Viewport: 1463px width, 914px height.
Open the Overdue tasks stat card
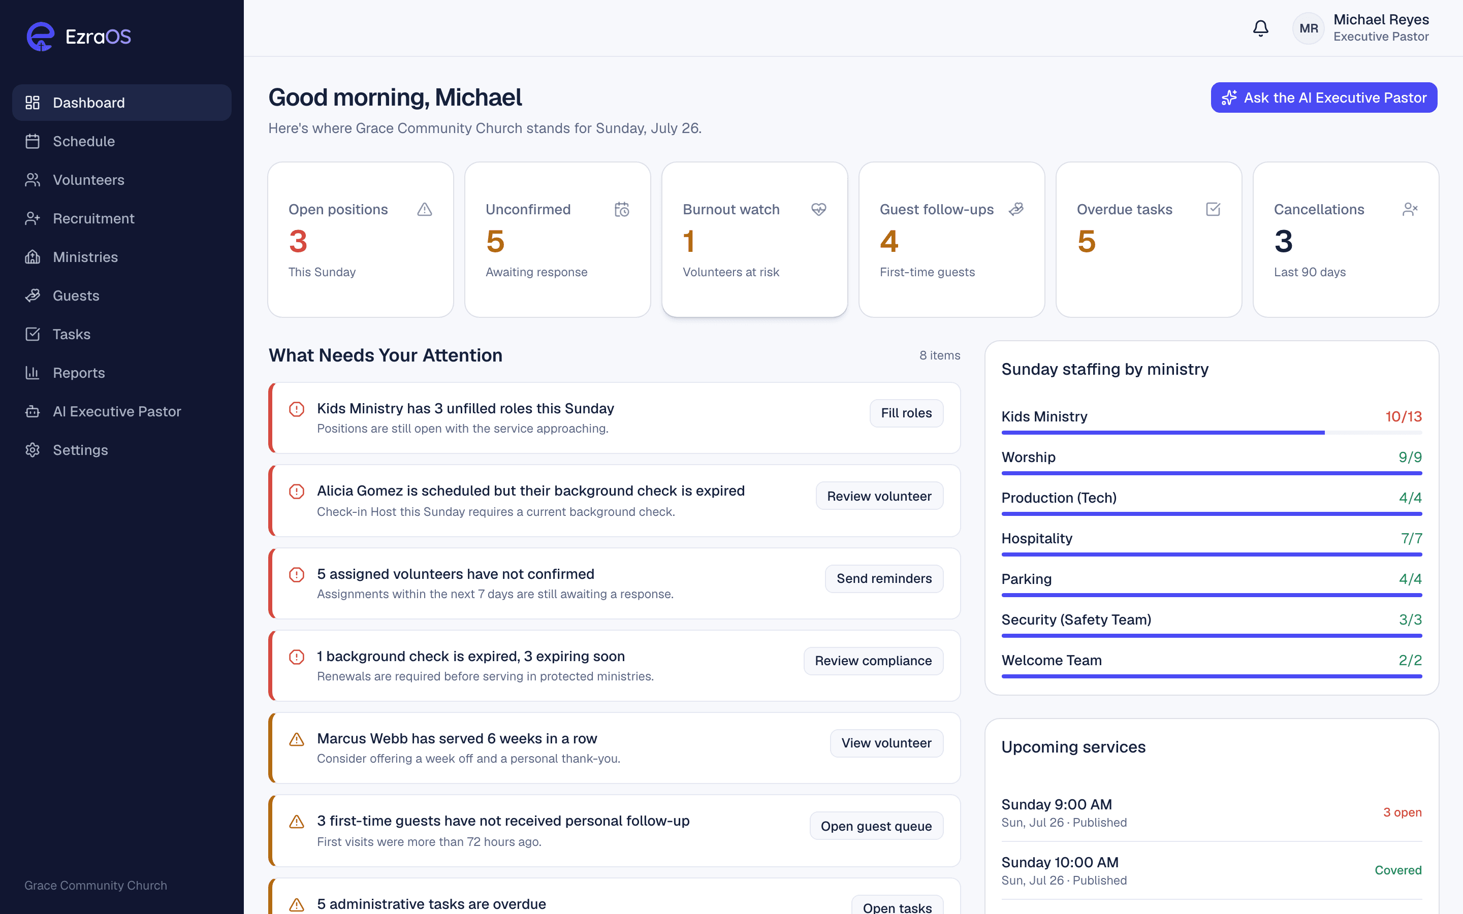tap(1149, 239)
